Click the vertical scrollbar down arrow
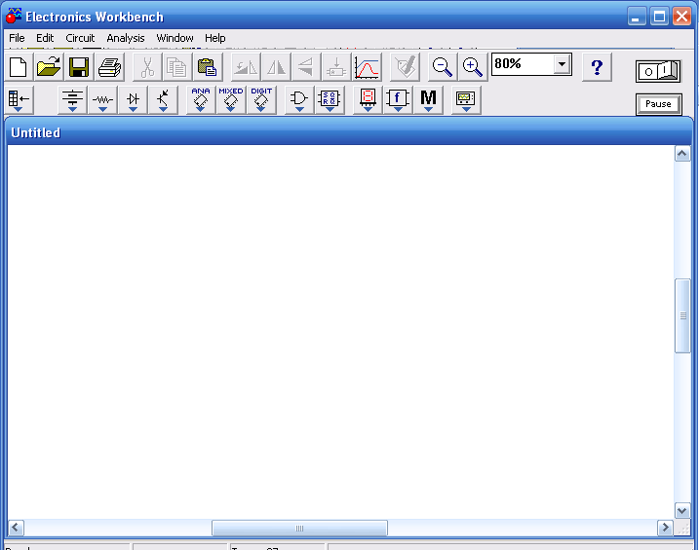This screenshot has width=699, height=550. 682,511
